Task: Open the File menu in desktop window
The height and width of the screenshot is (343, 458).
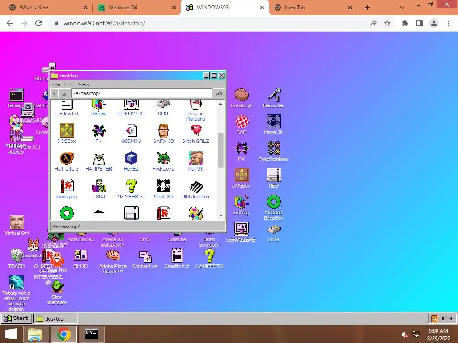Action: pyautogui.click(x=56, y=84)
